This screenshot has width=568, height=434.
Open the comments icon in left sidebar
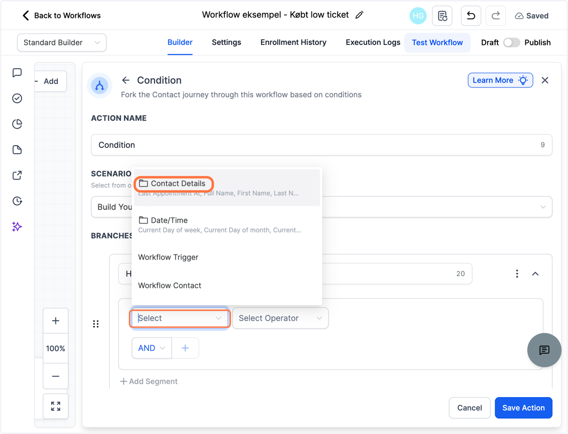click(17, 73)
